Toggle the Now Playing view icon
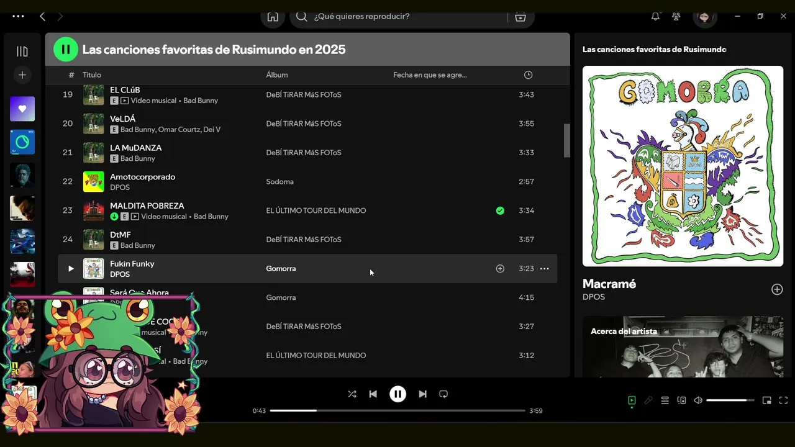This screenshot has width=795, height=447. tap(632, 400)
